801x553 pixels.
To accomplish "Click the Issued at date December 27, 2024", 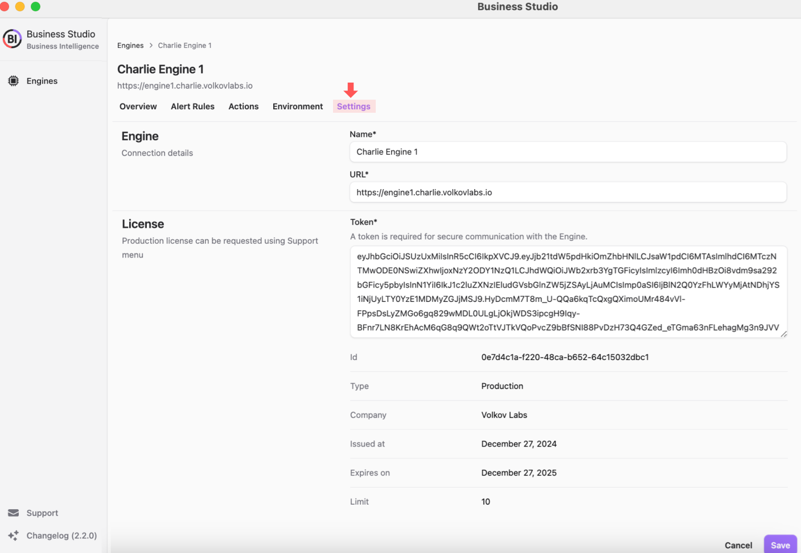I will click(519, 444).
